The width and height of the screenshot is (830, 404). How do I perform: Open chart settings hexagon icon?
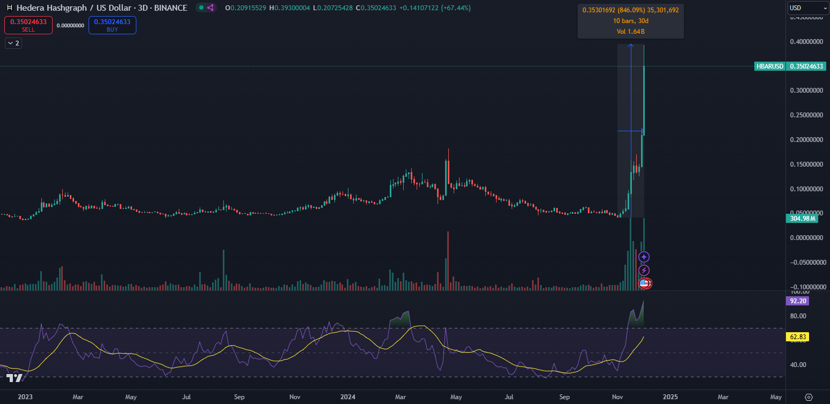point(809,397)
